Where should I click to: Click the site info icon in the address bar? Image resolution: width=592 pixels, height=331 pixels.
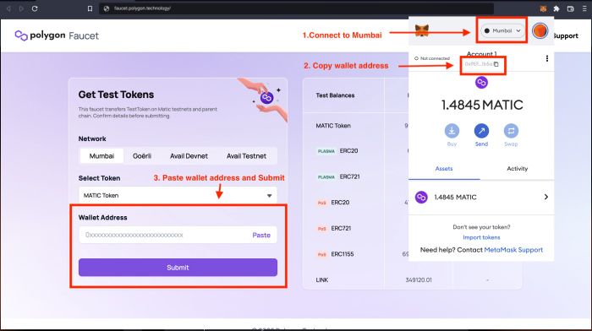pyautogui.click(x=107, y=8)
